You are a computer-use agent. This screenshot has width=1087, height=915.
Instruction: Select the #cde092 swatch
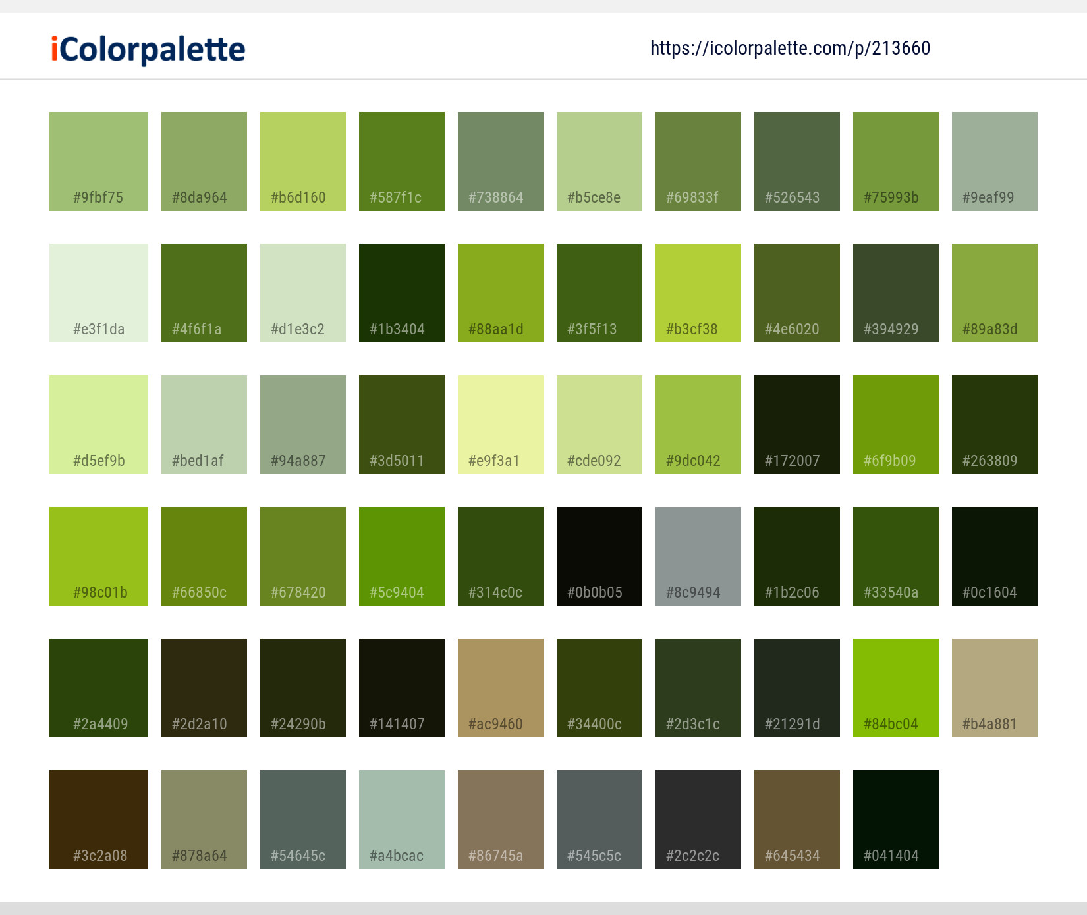(x=599, y=425)
